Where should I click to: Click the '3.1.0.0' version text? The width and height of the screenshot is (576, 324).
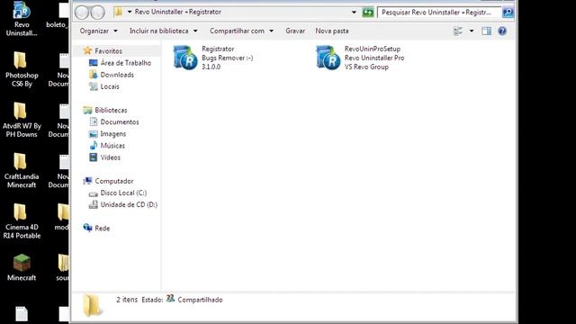pos(211,67)
